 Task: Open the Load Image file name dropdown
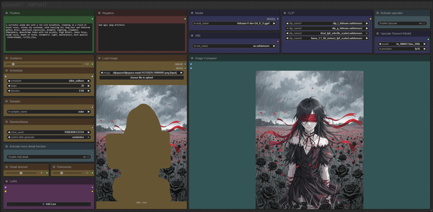[141, 73]
